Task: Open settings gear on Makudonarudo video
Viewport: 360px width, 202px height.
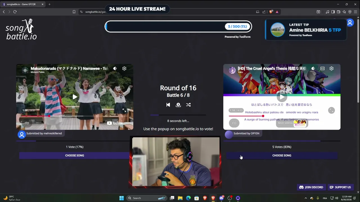Action: coord(124,68)
